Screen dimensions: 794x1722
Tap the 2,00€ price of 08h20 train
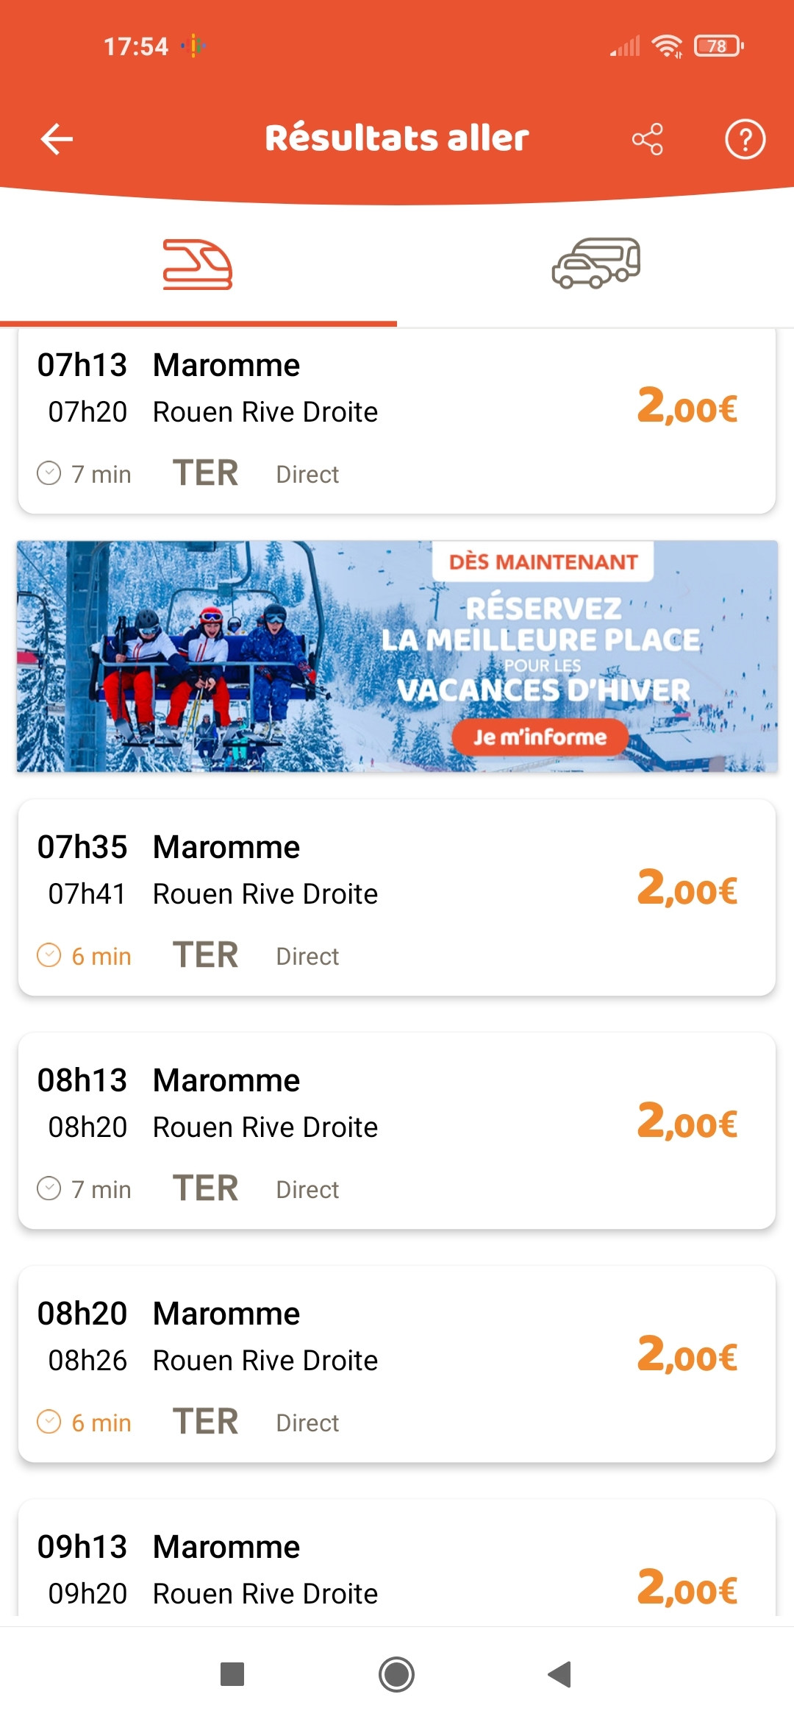pos(687,1355)
